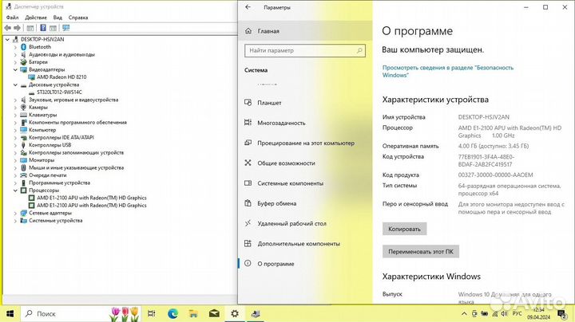Viewport: 575px width, 322px height.
Task: Expand the Сетевые адаптеры category
Action: coord(15,213)
